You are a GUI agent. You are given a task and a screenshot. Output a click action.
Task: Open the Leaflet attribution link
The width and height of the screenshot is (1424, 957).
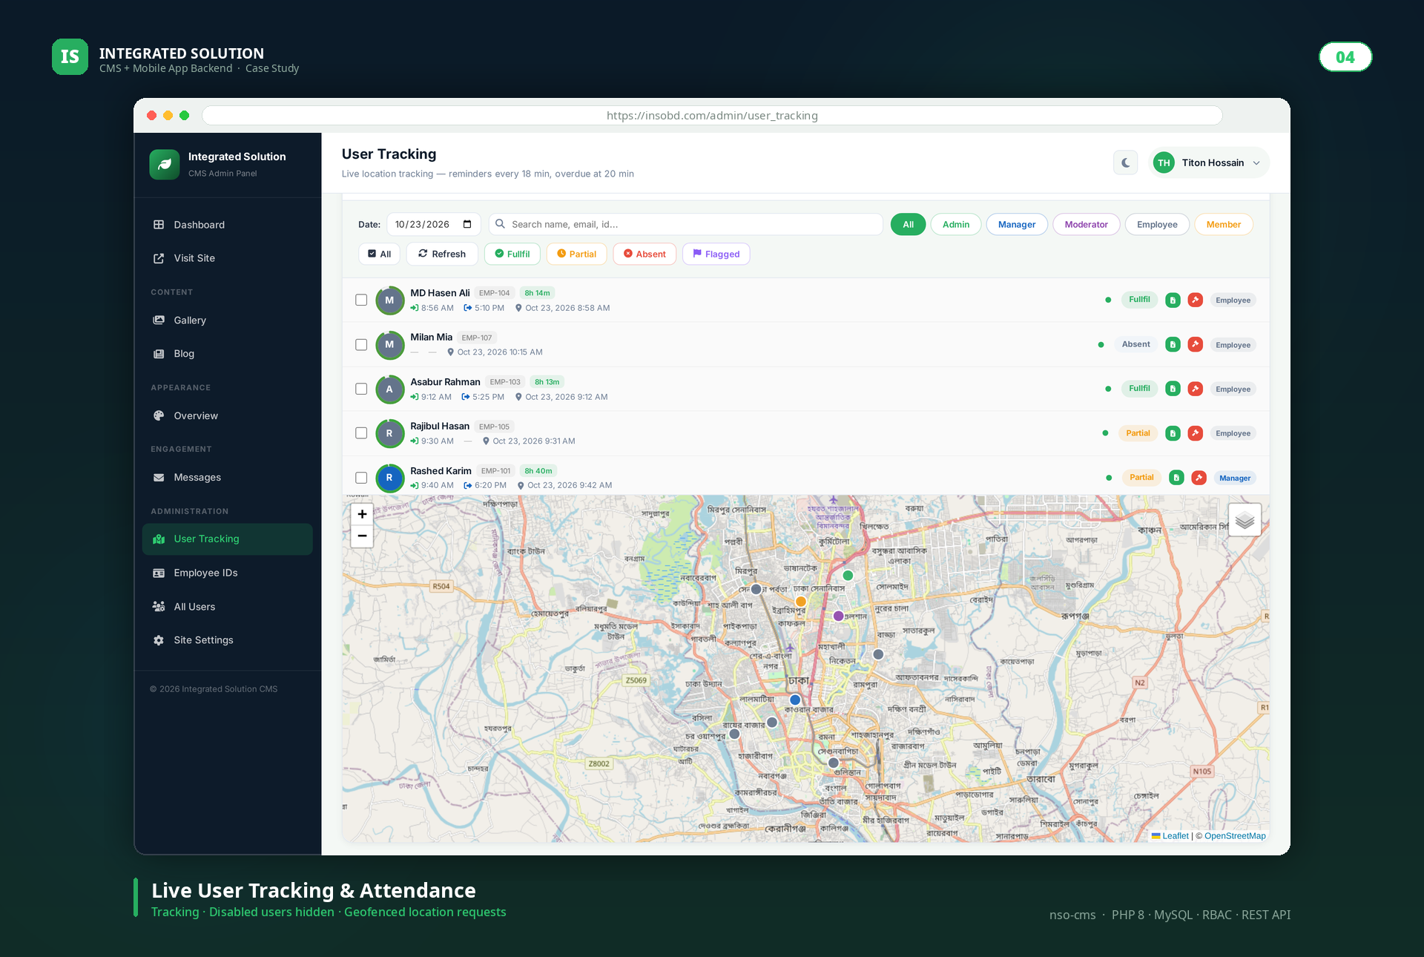pyautogui.click(x=1170, y=836)
